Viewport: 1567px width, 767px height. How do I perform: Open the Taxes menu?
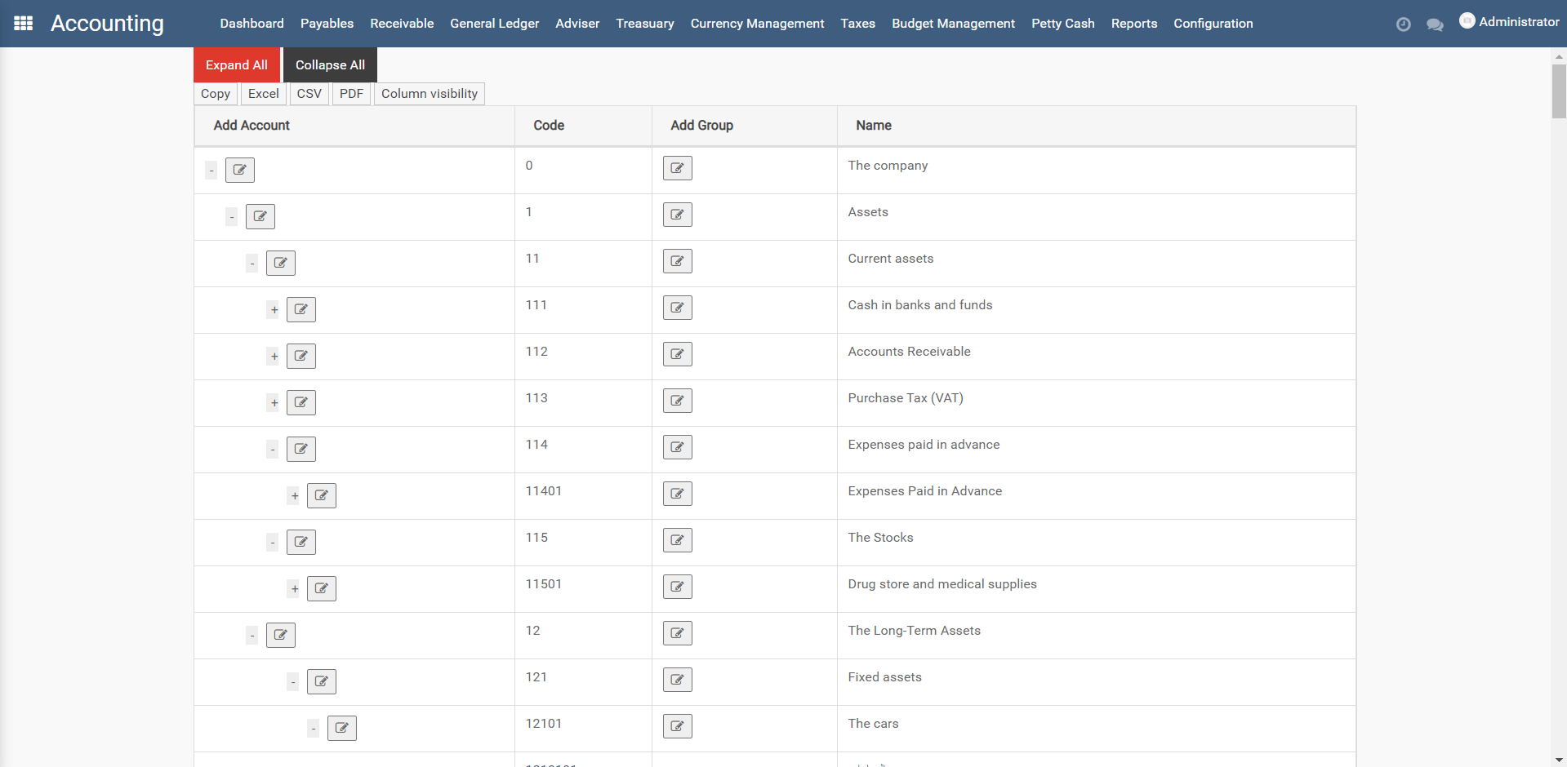pyautogui.click(x=858, y=24)
